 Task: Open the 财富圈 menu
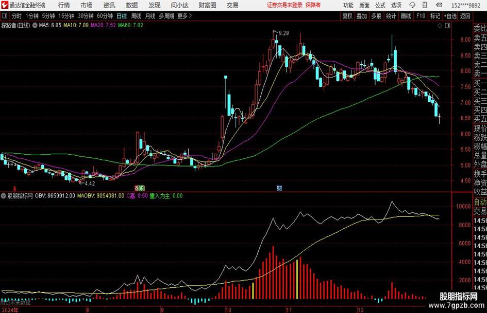tap(207, 5)
